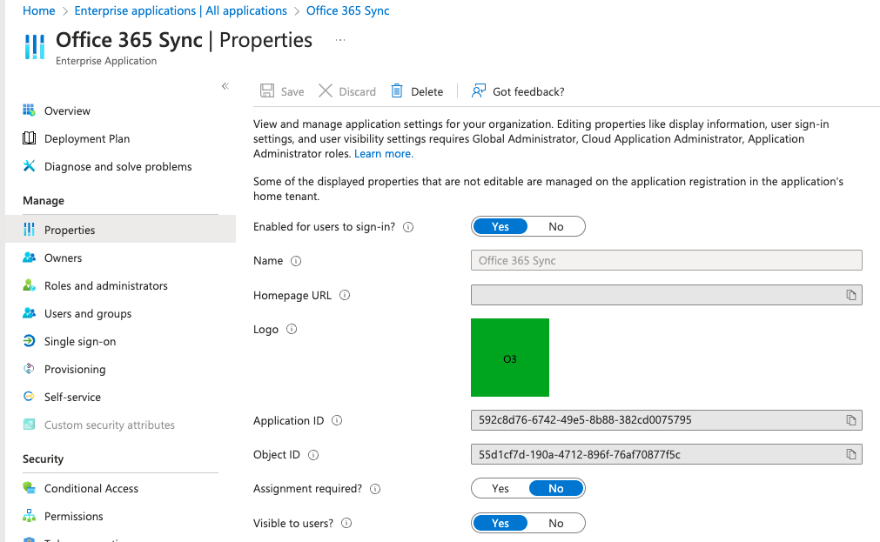Click the Name field showing Office 365 Sync
This screenshot has width=880, height=542.
tap(666, 260)
